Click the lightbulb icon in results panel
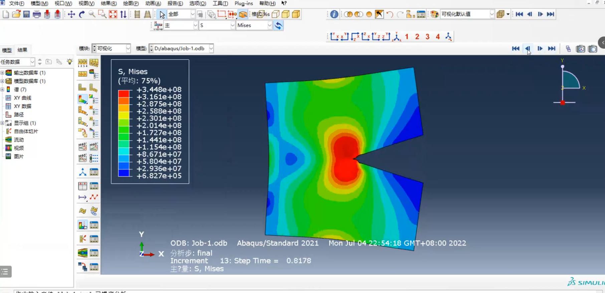 coord(69,61)
